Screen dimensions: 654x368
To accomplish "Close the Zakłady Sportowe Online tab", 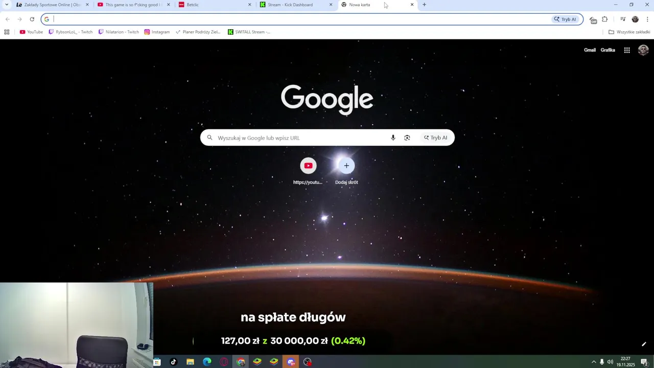I will (x=87, y=5).
